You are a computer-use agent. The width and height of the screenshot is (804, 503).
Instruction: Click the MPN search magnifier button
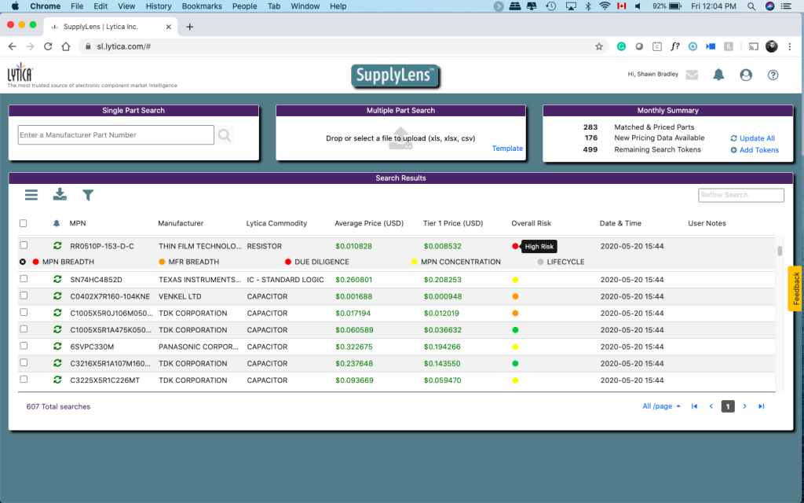(225, 135)
